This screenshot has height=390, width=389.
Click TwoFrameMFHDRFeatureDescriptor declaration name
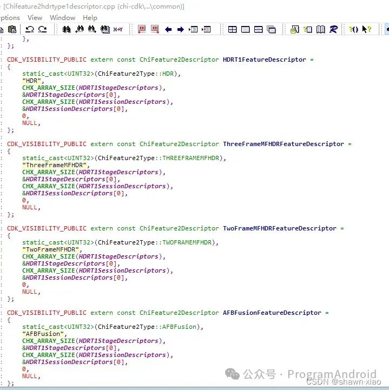point(280,228)
